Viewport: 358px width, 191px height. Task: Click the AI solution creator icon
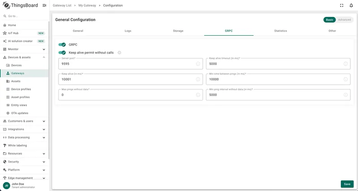click(5, 41)
